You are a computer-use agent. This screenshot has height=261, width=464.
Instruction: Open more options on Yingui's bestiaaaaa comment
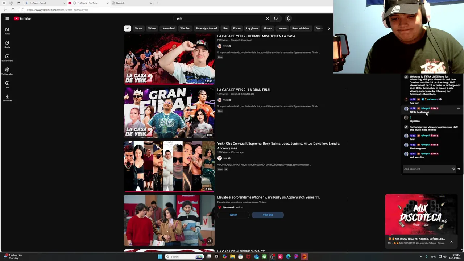(x=459, y=108)
